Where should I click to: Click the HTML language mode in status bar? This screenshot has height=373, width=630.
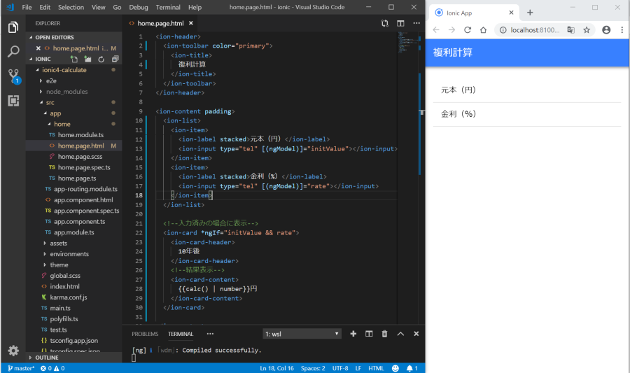click(376, 368)
